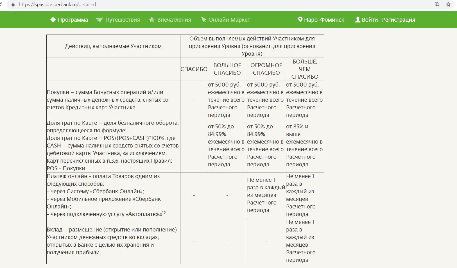The image size is (457, 268).
Task: Open the Программа menu item
Action: pos(73,20)
